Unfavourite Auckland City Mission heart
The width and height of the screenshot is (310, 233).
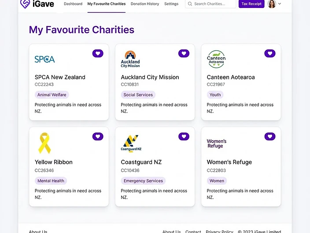click(184, 53)
